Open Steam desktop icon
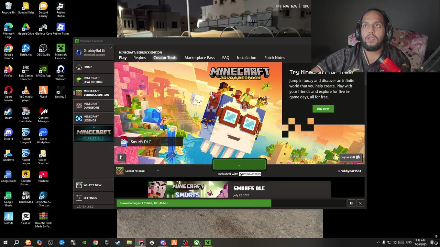The height and width of the screenshot is (247, 440). tap(8, 113)
